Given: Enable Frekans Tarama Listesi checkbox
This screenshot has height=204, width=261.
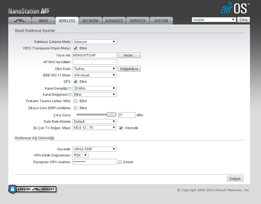Looking at the screenshot, I should click(75, 101).
